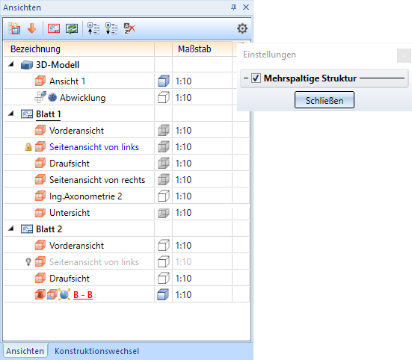The width and height of the screenshot is (412, 360).
Task: Click scale 1:10 in B - B row
Action: [183, 295]
